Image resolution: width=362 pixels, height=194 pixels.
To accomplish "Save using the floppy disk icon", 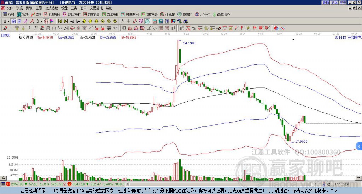I will click(x=173, y=22).
